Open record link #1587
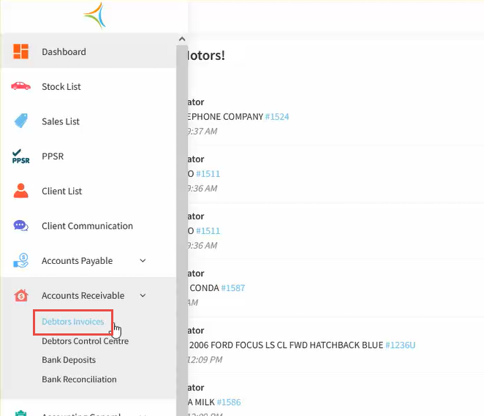Viewport: 484px width, 416px height. click(x=232, y=288)
